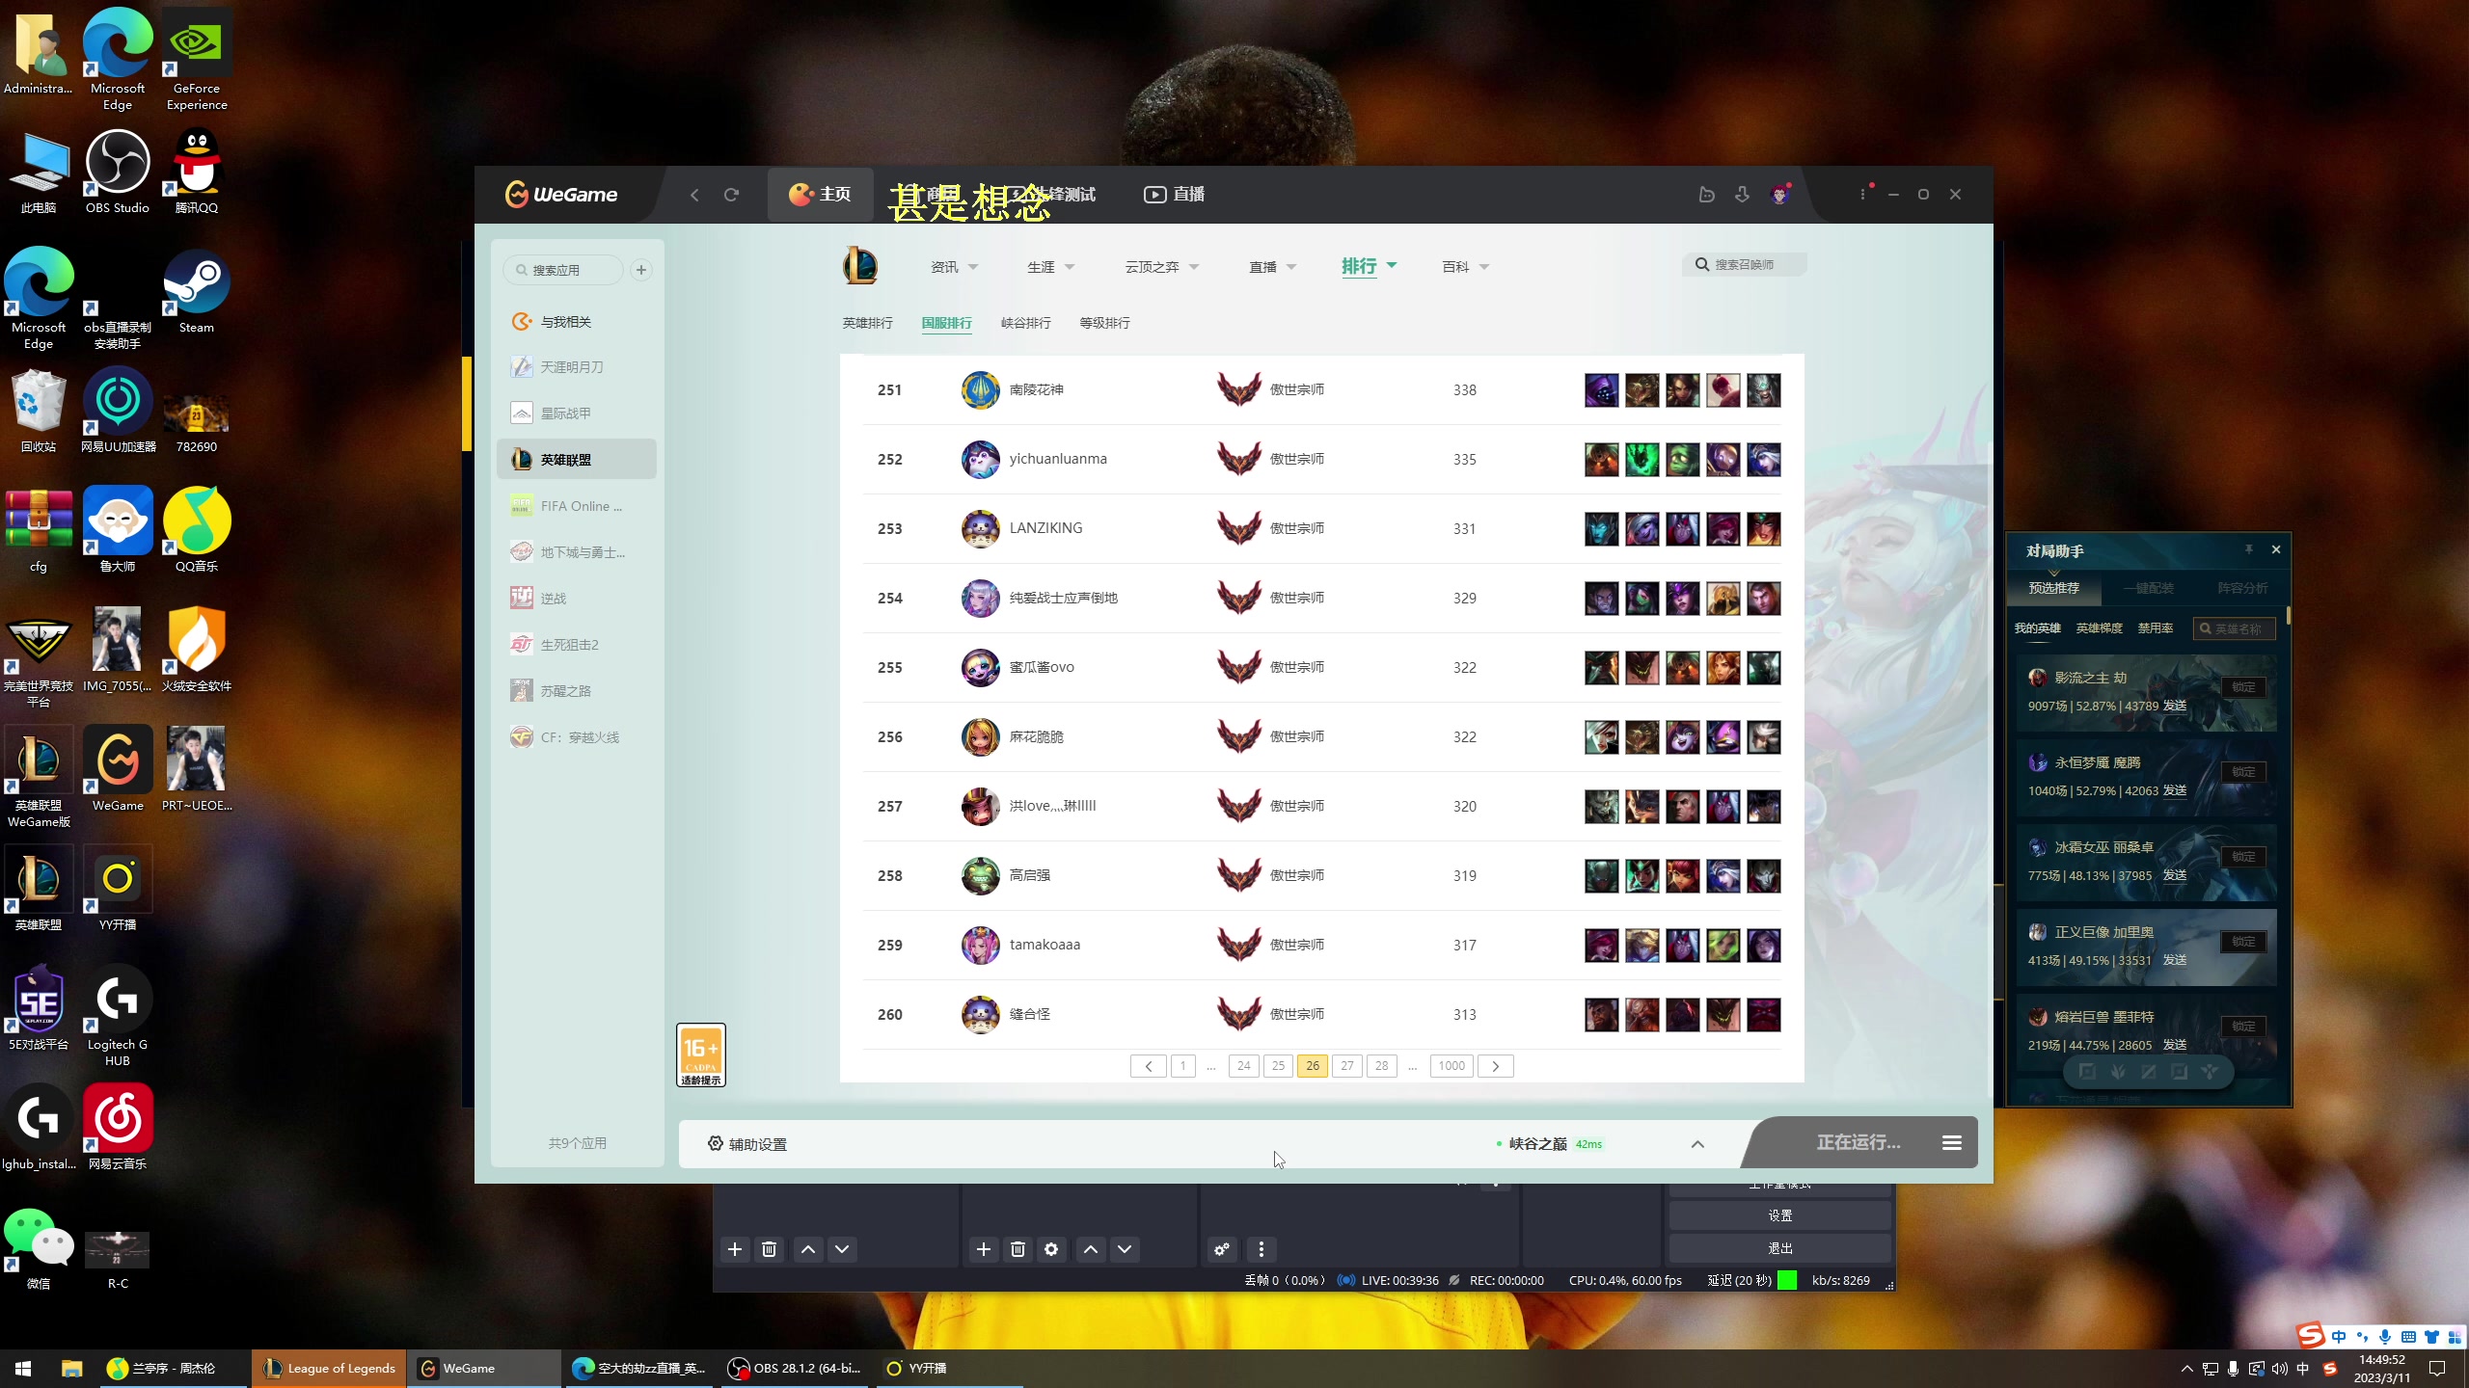Open the Steam desktop shortcut

[x=197, y=292]
